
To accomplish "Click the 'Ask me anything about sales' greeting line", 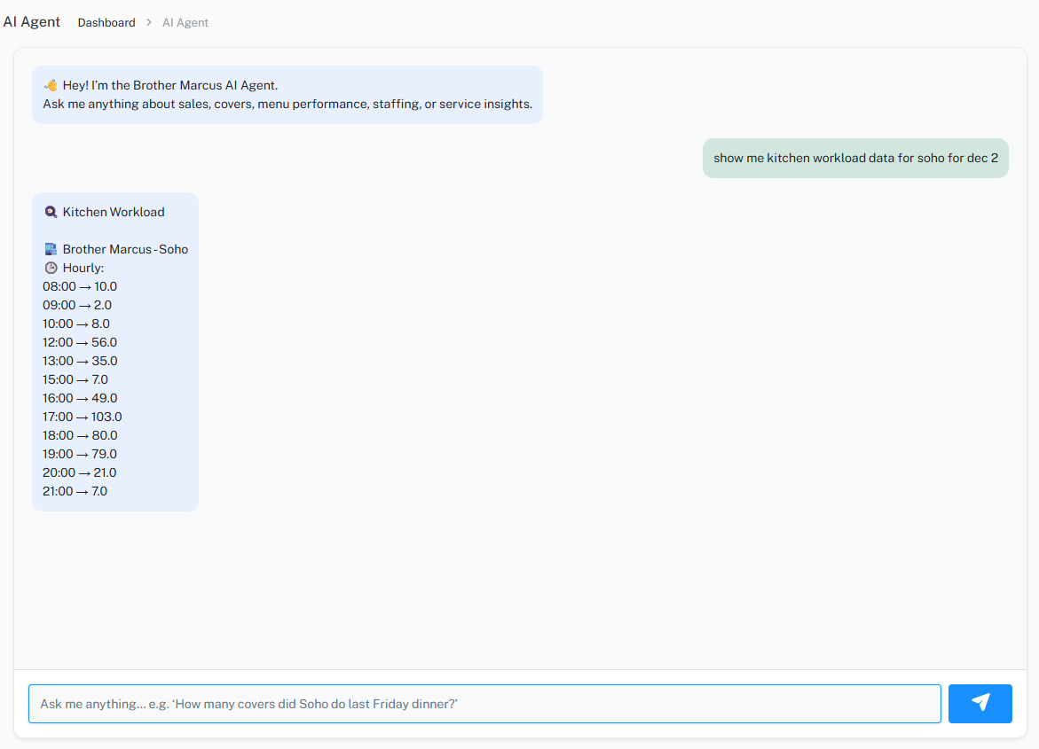I will [287, 104].
